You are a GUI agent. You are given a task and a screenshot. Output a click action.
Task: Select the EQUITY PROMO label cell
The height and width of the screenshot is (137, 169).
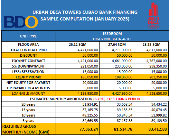(28, 77)
